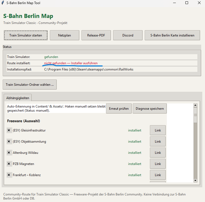The width and height of the screenshot is (205, 202).
Task: Open the Link for Altenburg Wildau
Action: (x=158, y=153)
